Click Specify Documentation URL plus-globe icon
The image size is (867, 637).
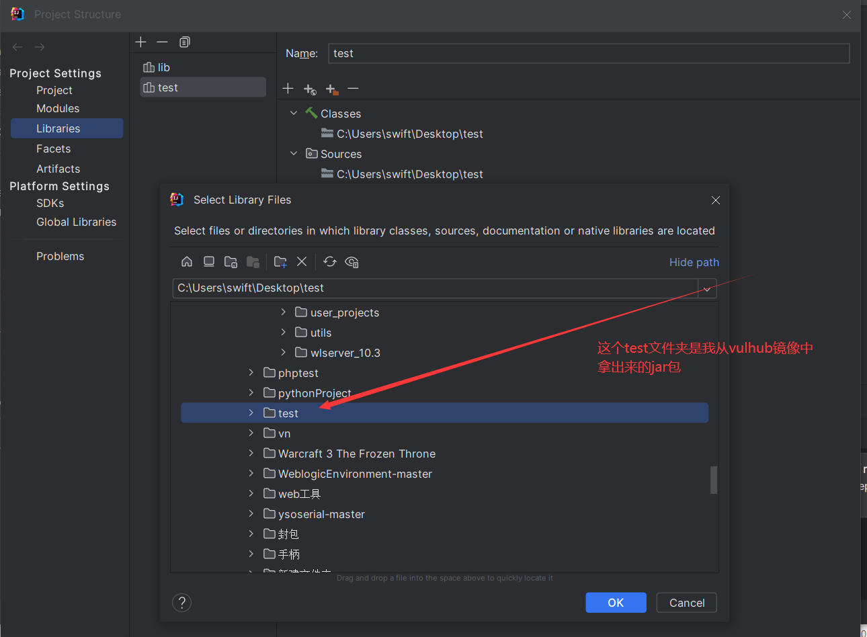click(x=310, y=89)
